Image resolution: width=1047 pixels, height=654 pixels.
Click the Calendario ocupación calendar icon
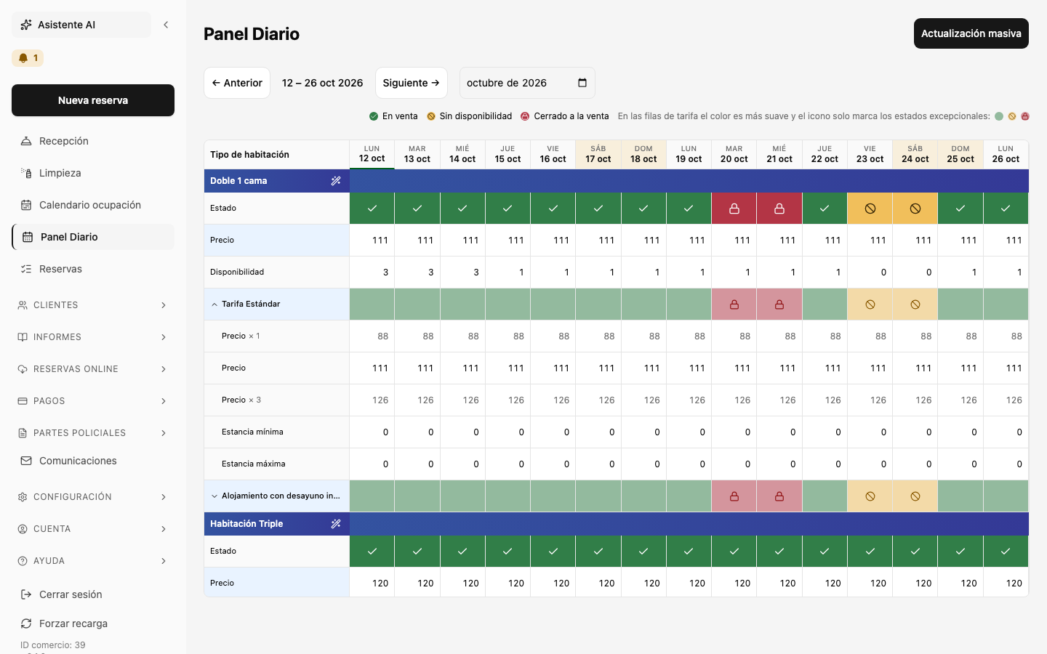coord(26,205)
